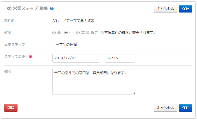Click inside the 備考 textarea
The height and width of the screenshot is (121, 197).
pyautogui.click(x=94, y=82)
